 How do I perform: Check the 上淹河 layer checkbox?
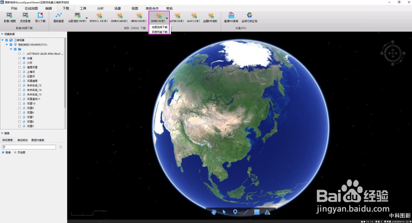point(20,72)
